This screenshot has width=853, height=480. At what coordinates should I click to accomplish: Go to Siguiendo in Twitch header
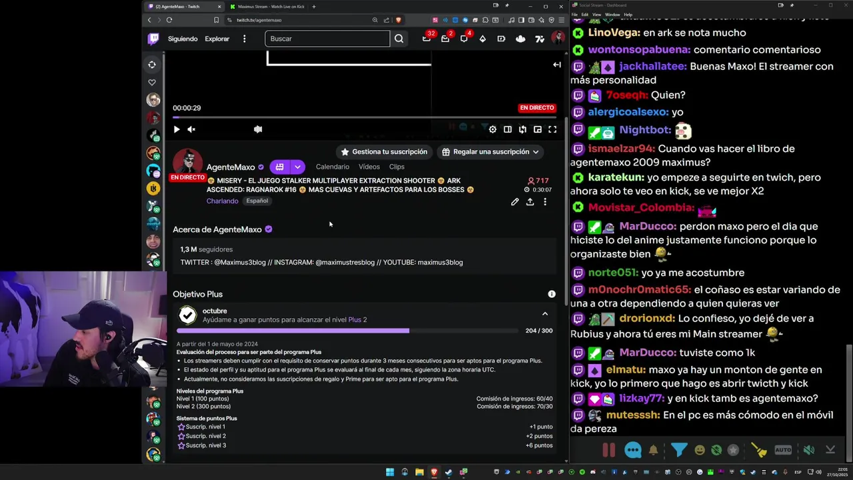click(x=183, y=39)
